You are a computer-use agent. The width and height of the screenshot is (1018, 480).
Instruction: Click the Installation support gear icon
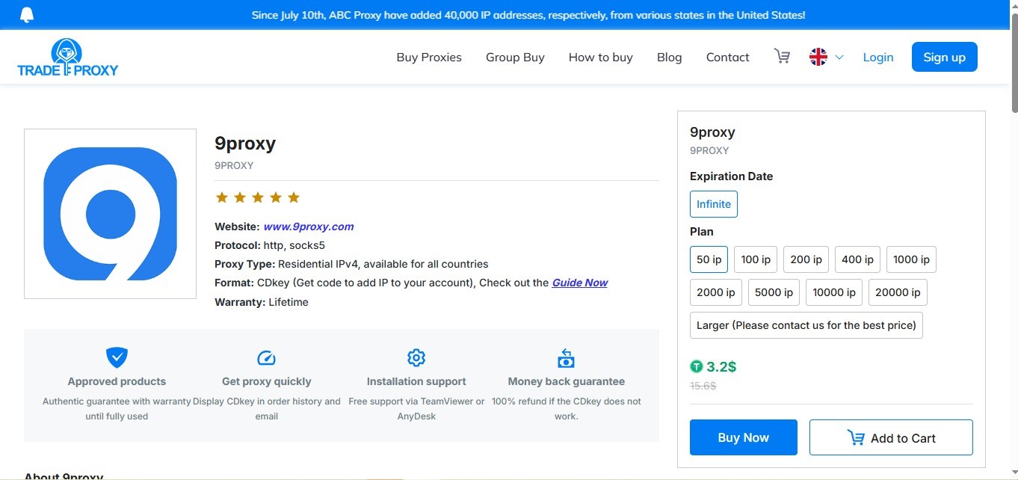[x=416, y=357]
